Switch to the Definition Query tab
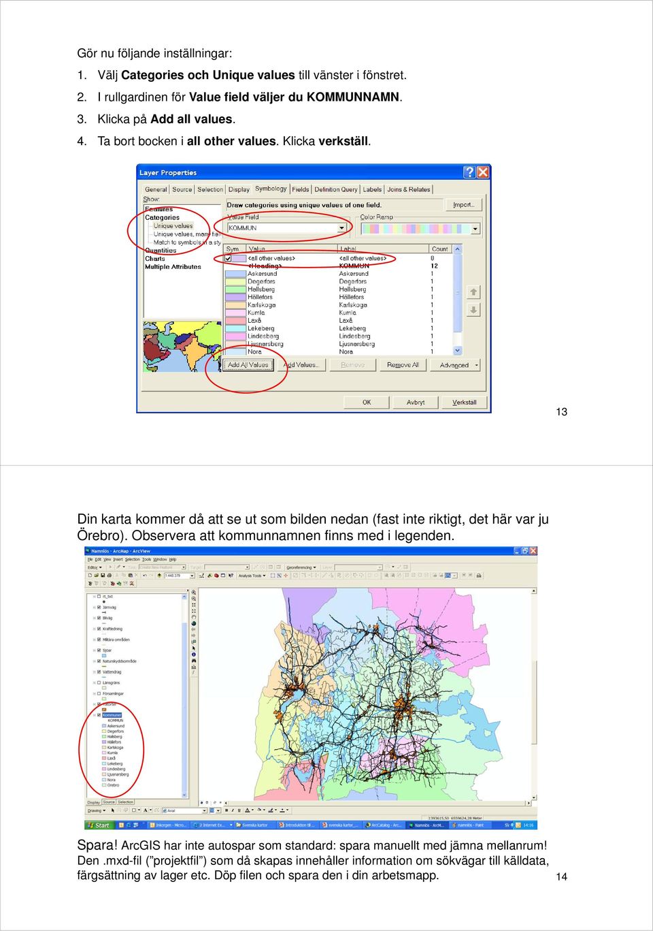 click(x=335, y=190)
